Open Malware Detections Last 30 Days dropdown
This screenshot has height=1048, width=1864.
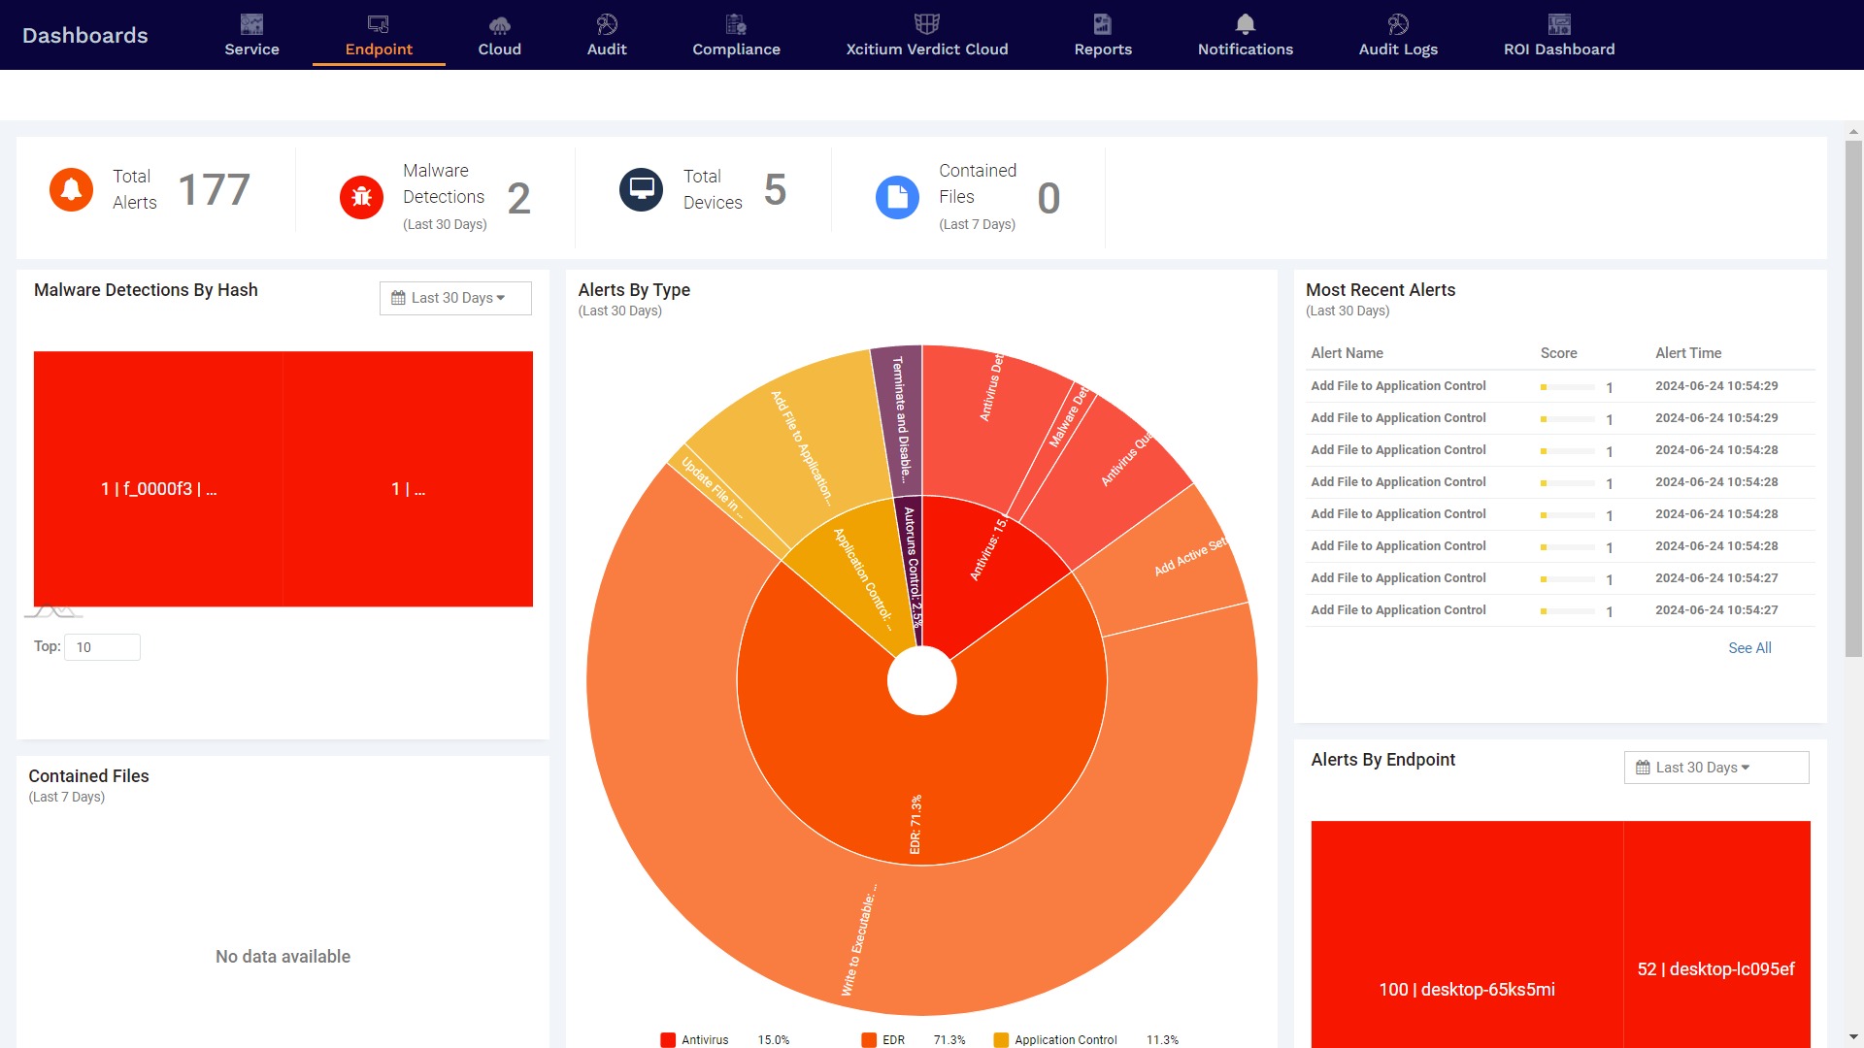(455, 298)
